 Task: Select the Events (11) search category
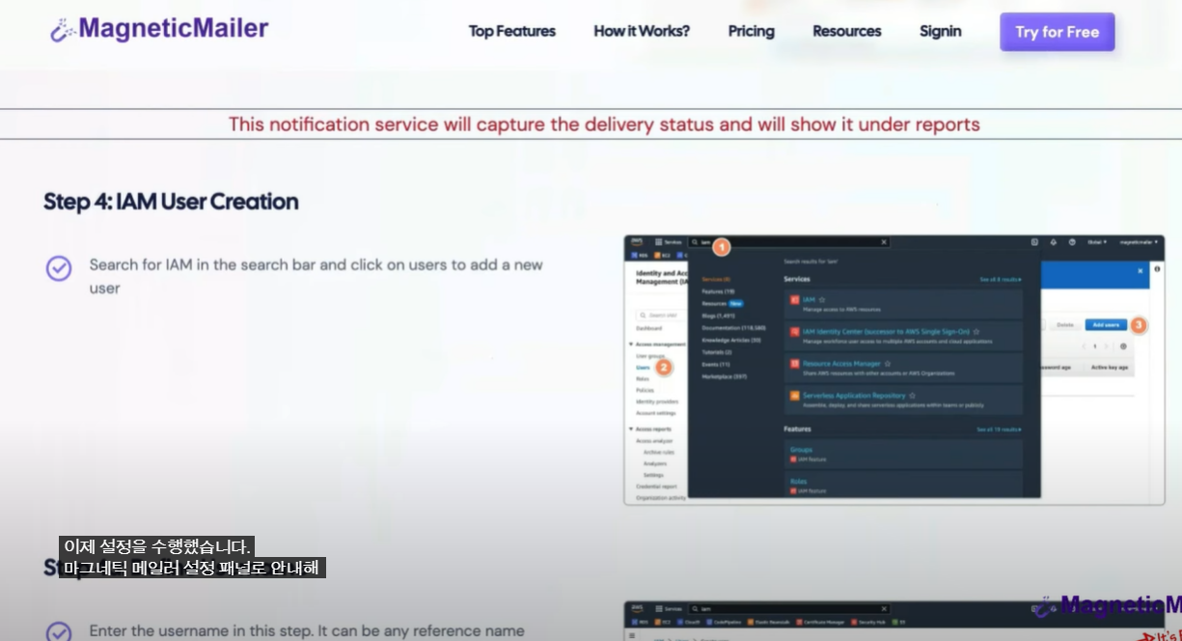pyautogui.click(x=716, y=364)
